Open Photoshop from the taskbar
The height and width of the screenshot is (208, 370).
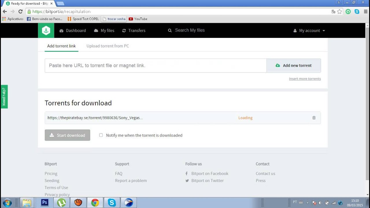45,203
